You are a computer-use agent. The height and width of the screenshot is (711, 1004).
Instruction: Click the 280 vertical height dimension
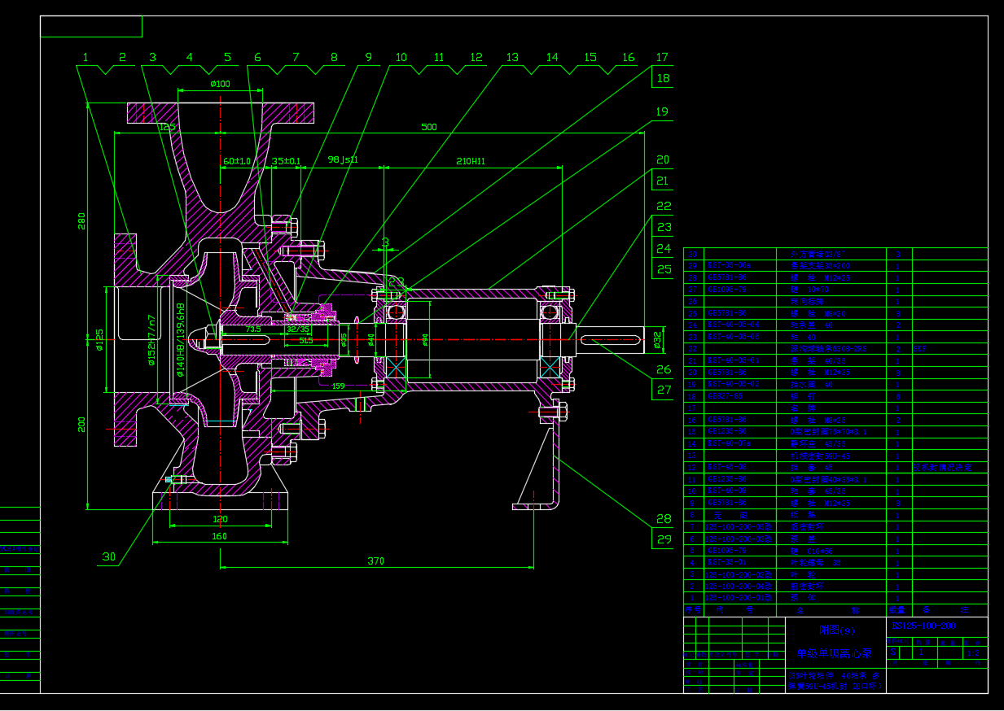tap(81, 221)
